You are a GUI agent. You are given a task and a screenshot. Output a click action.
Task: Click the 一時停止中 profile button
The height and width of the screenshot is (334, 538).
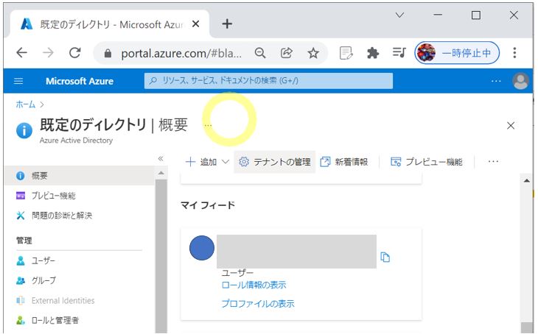457,53
